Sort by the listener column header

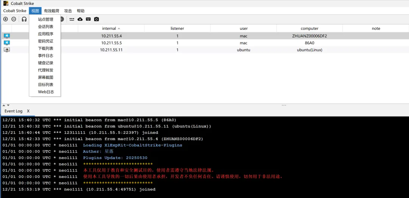177,29
